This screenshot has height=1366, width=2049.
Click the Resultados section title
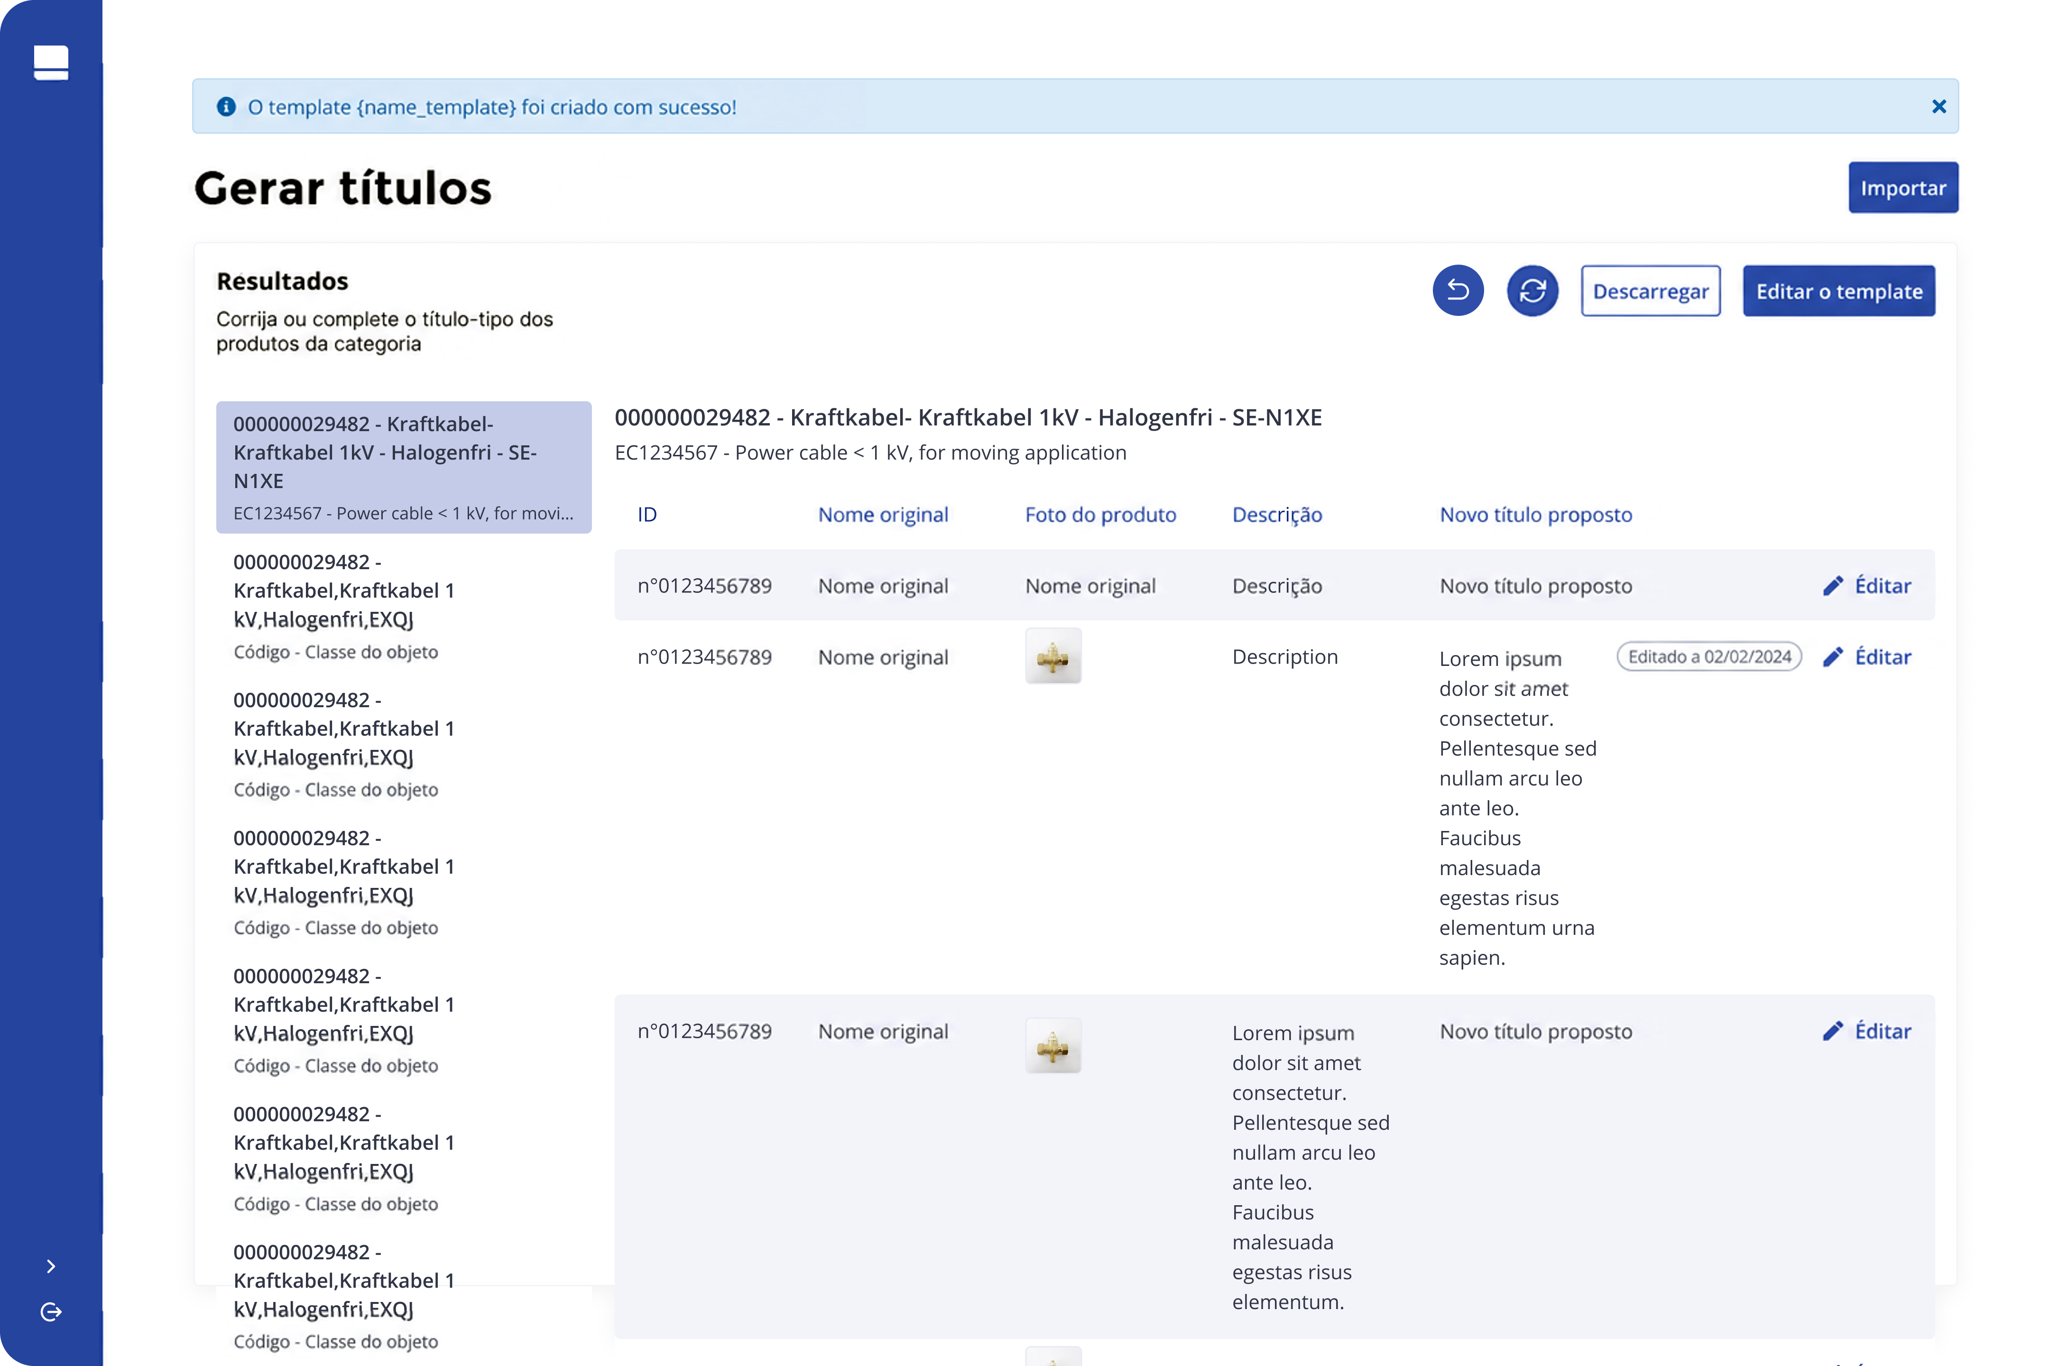point(282,280)
